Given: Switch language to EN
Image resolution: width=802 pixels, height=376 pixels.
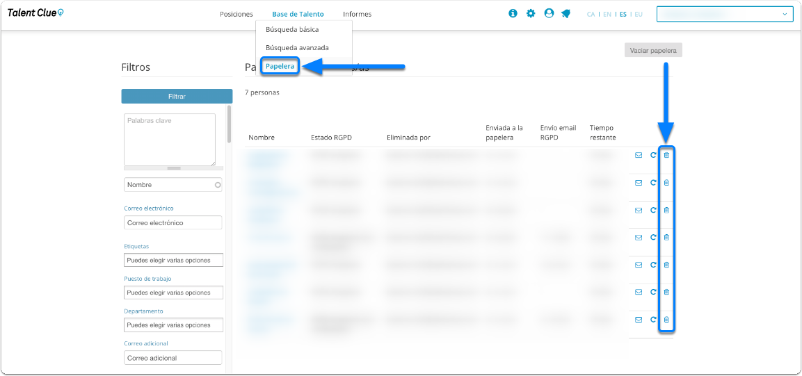Looking at the screenshot, I should 607,15.
